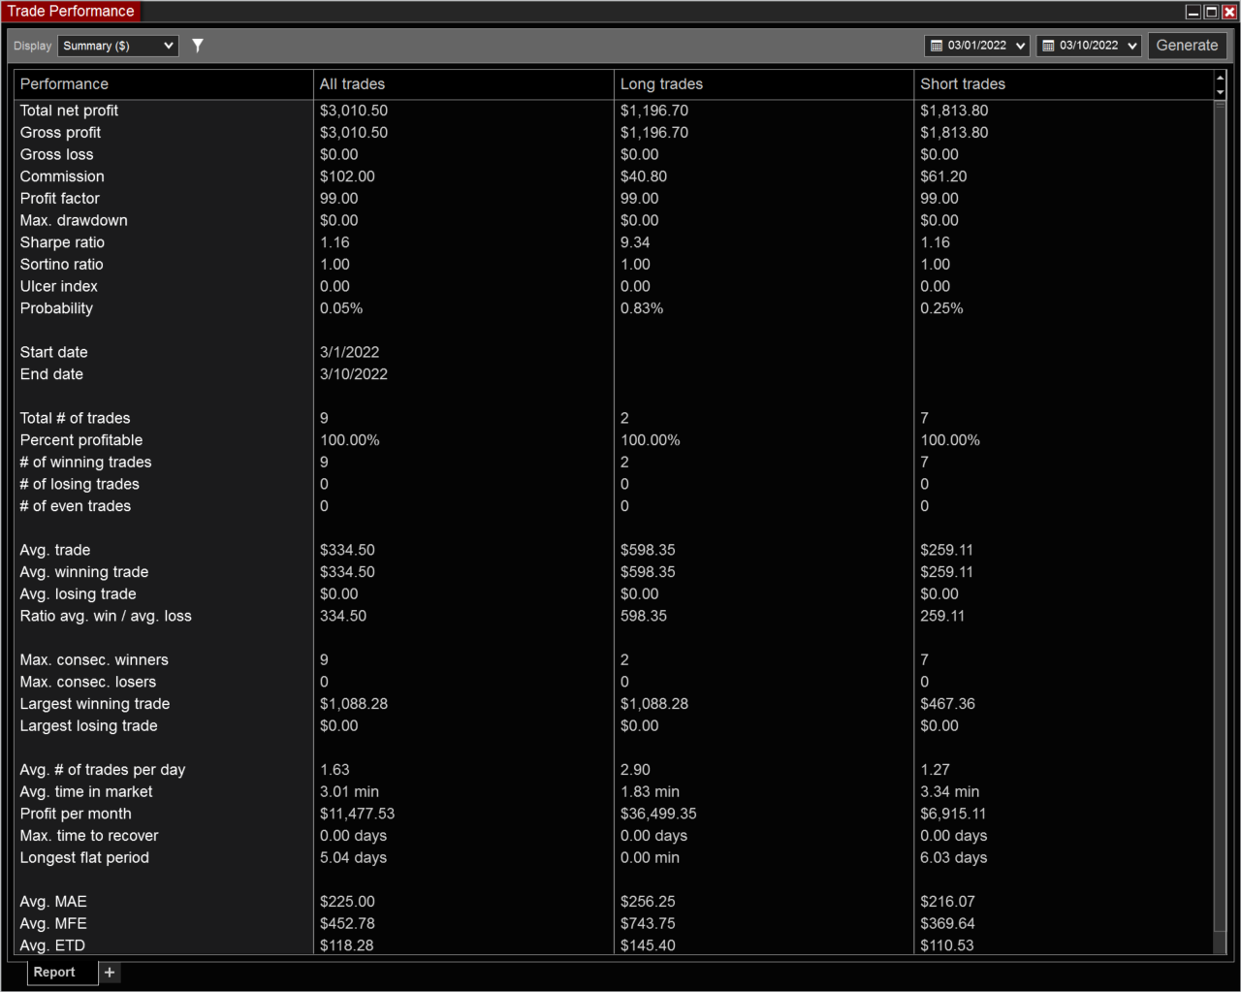1241x992 pixels.
Task: Click the End date row label
Action: click(51, 374)
